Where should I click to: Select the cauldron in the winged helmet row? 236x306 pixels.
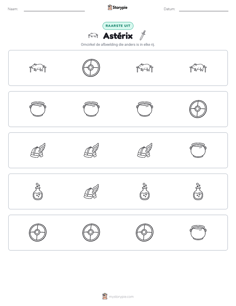[x=198, y=150]
